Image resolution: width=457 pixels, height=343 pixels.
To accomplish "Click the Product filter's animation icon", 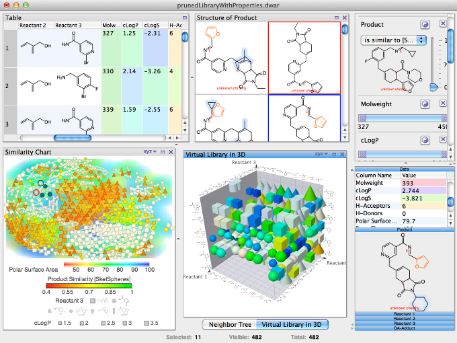I will 425,24.
